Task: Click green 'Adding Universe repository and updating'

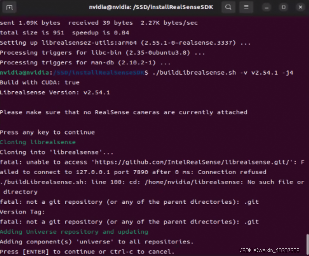Action: click(74, 232)
